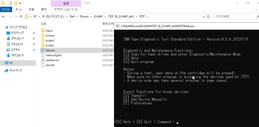Select the 管理 contextual tab header

pos(66,4)
